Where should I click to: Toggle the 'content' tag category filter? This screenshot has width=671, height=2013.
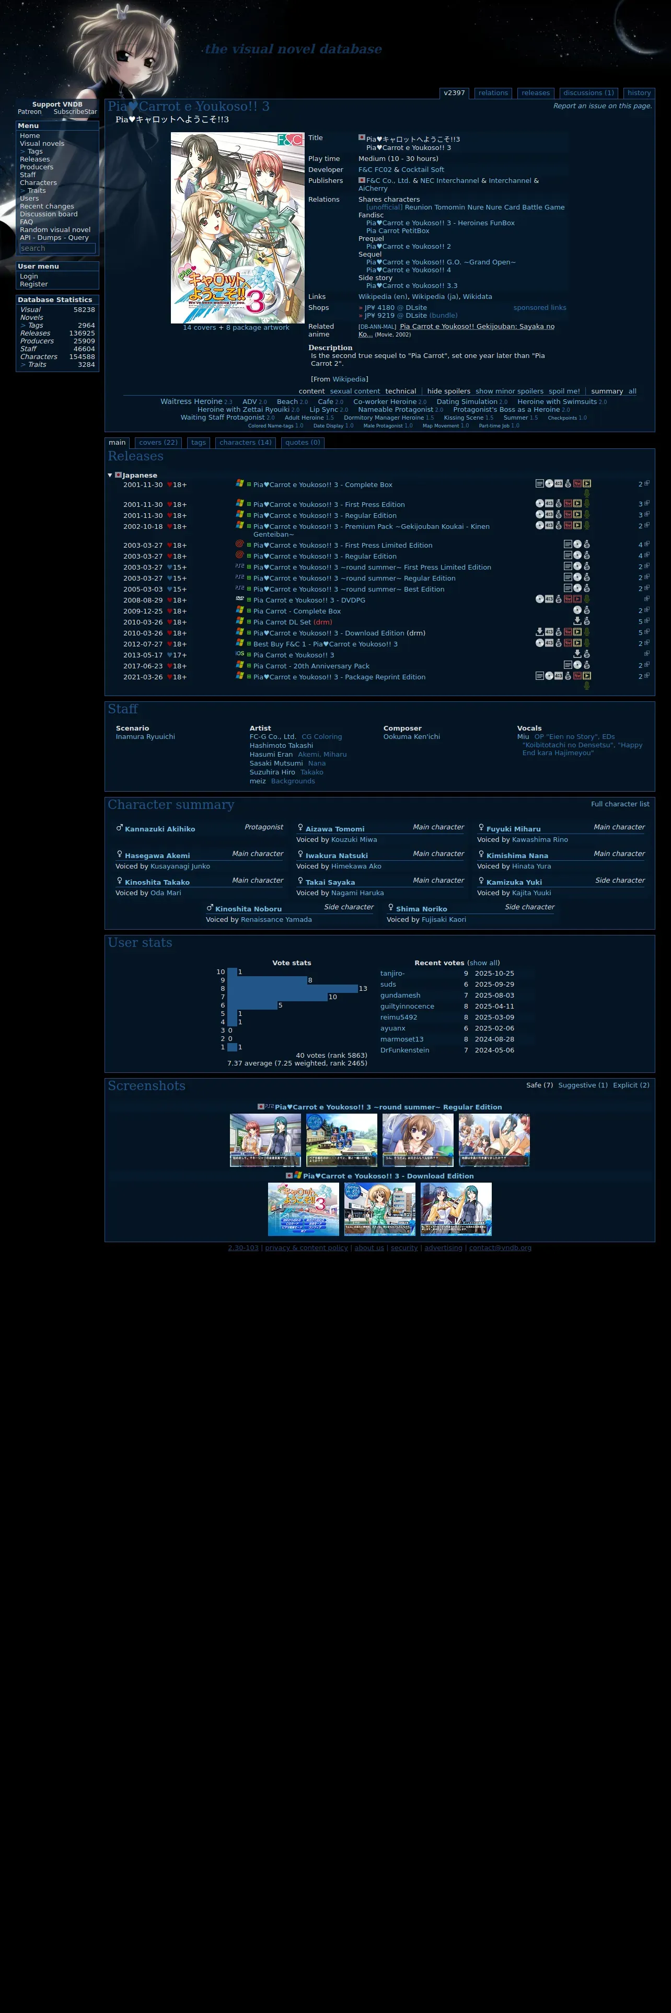click(x=311, y=391)
